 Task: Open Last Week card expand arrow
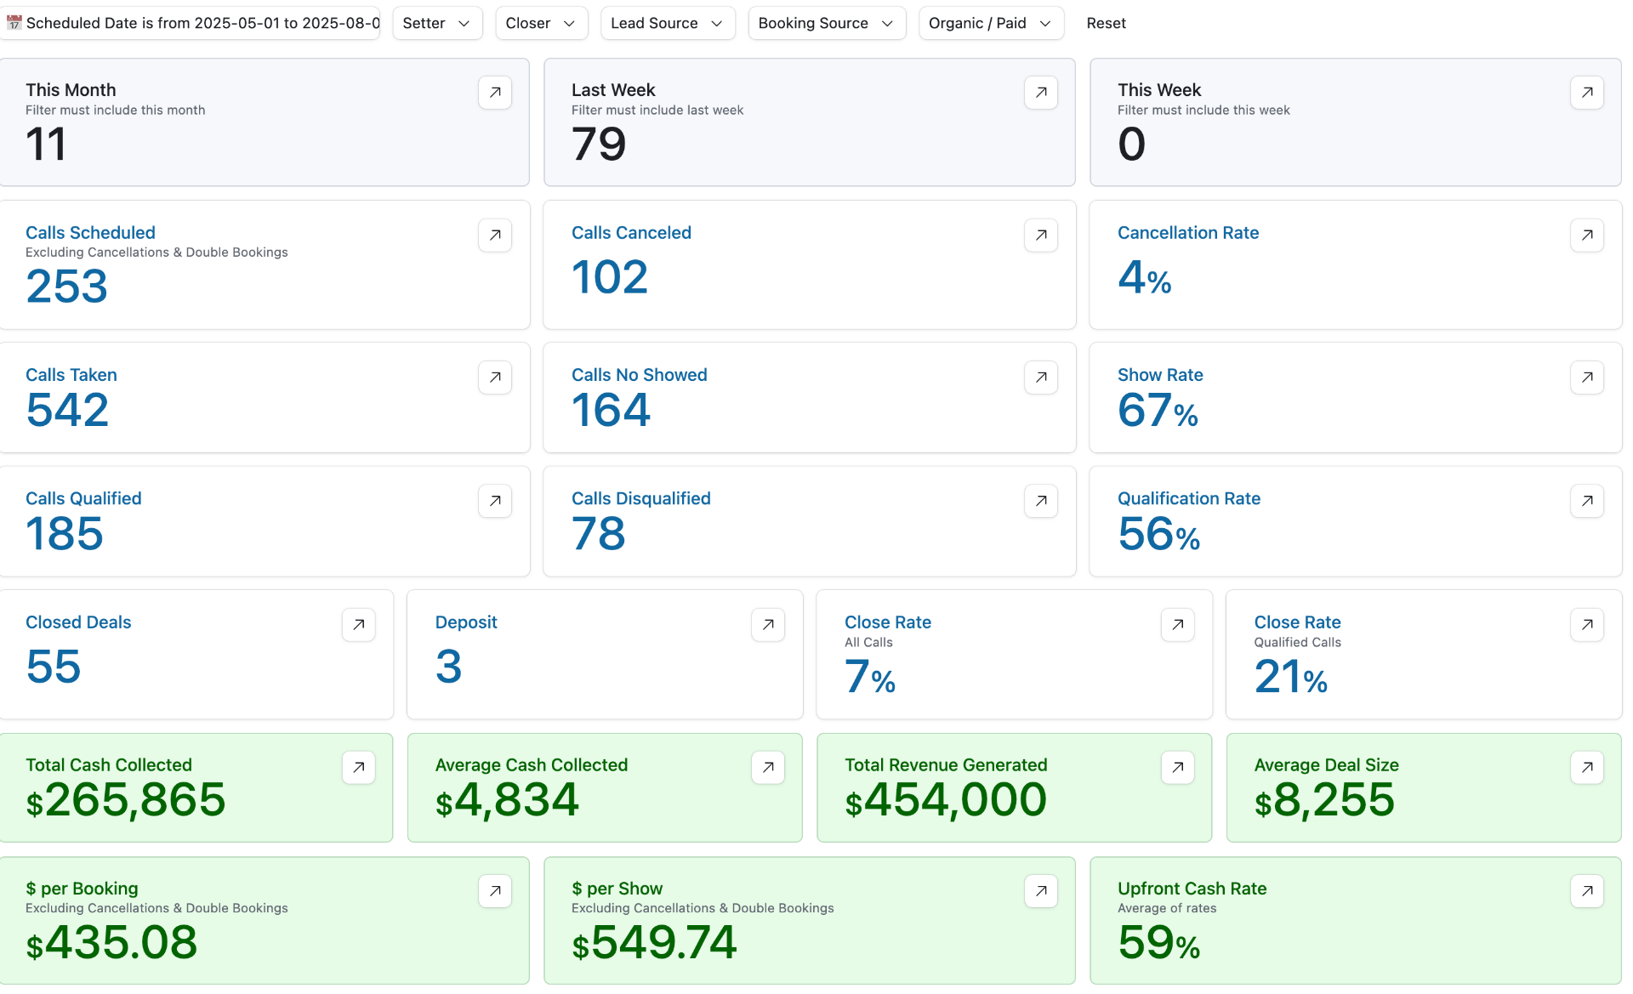1041,93
